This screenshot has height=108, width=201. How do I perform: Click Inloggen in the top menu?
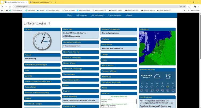pyautogui.click(x=129, y=15)
